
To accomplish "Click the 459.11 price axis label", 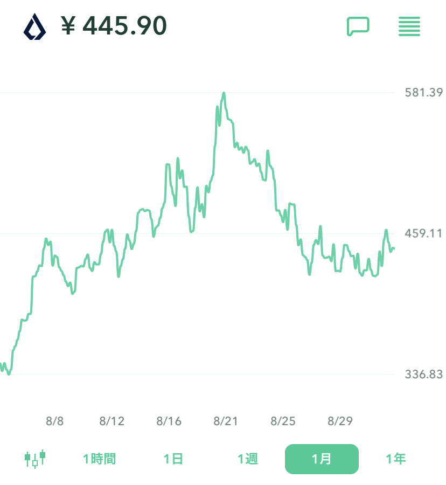I will [x=423, y=233].
